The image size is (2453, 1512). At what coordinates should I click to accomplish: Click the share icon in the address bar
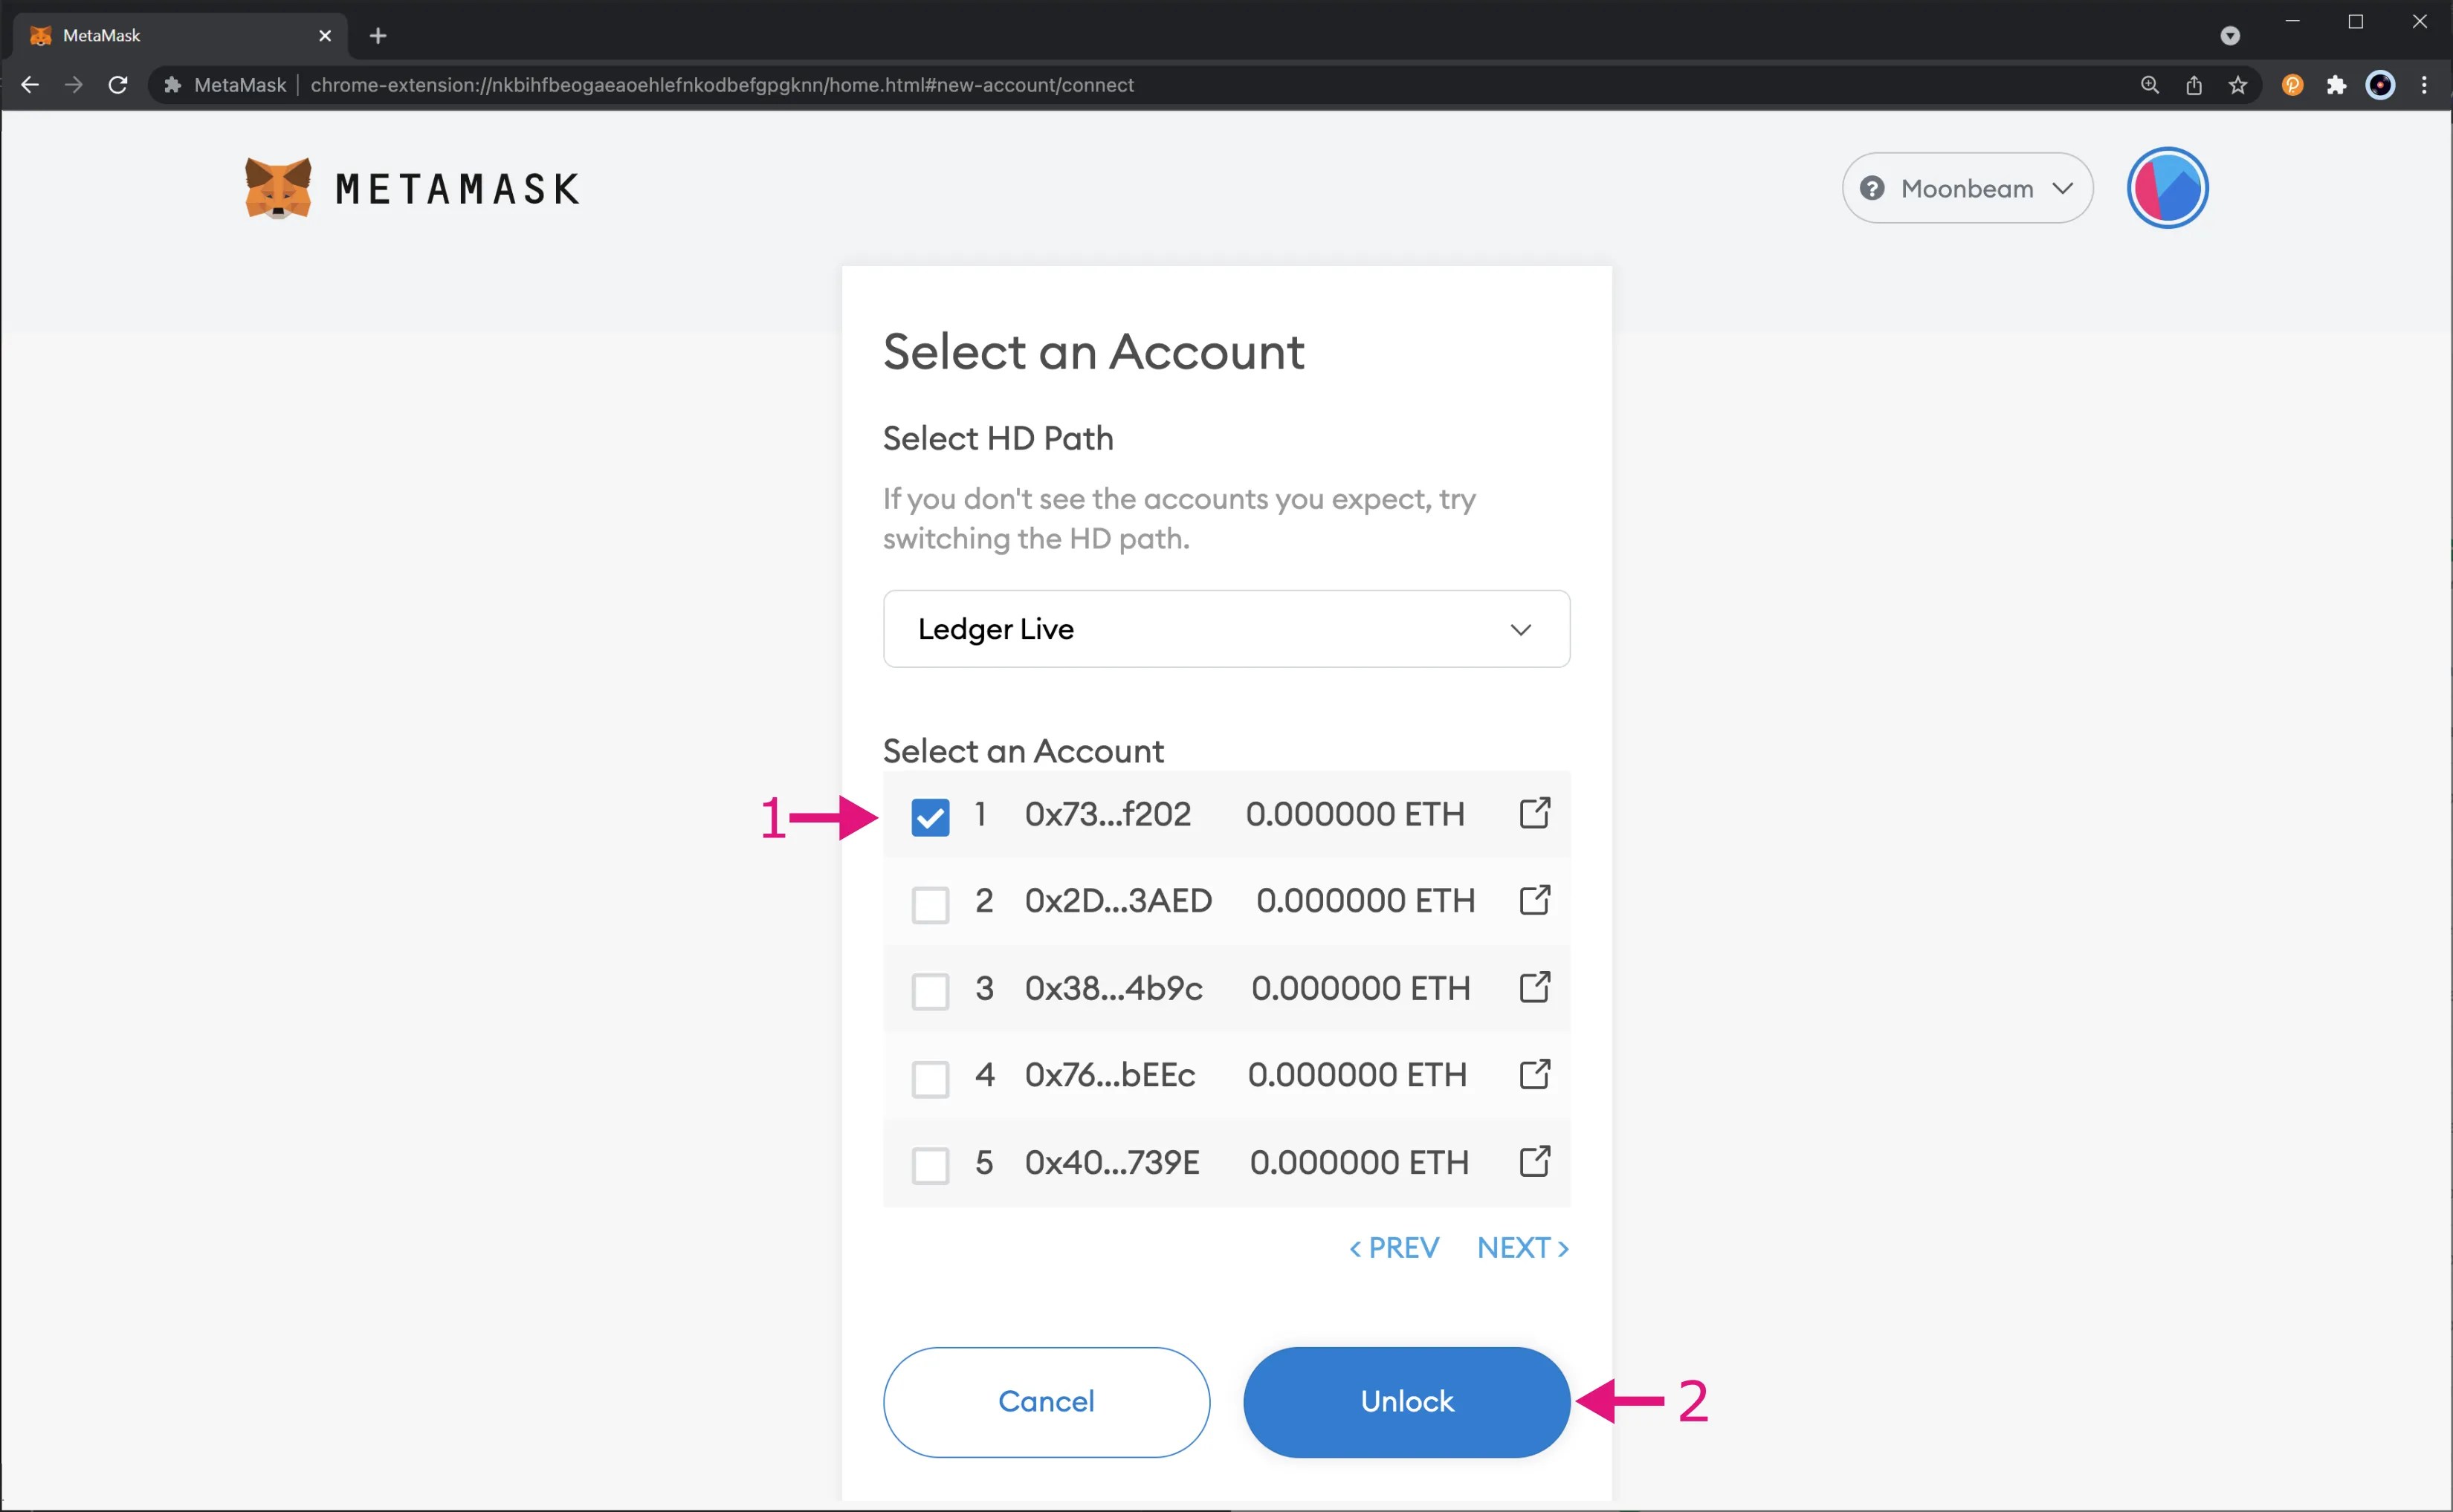[x=2194, y=85]
